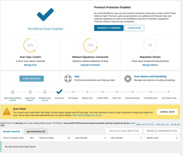Click the Upgrade to Premium button

pyautogui.click(x=108, y=28)
